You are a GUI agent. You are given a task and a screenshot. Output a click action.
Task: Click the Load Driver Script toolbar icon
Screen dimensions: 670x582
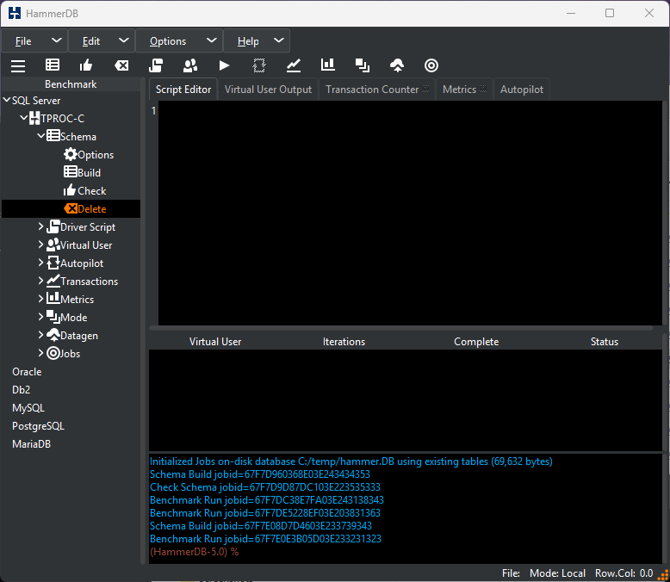click(156, 65)
